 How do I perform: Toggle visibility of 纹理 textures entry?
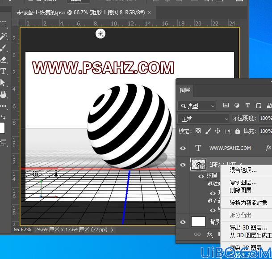point(201,176)
